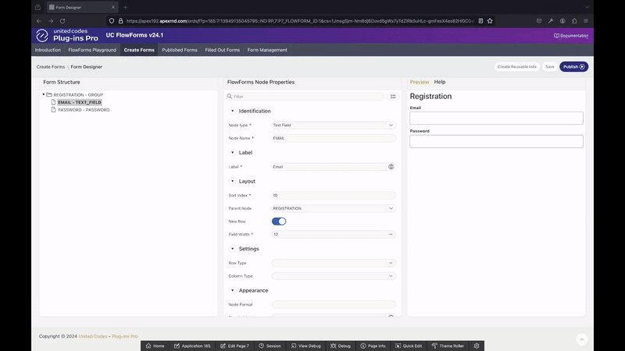The width and height of the screenshot is (625, 351).
Task: Open Session in developer toolbar
Action: (270, 346)
